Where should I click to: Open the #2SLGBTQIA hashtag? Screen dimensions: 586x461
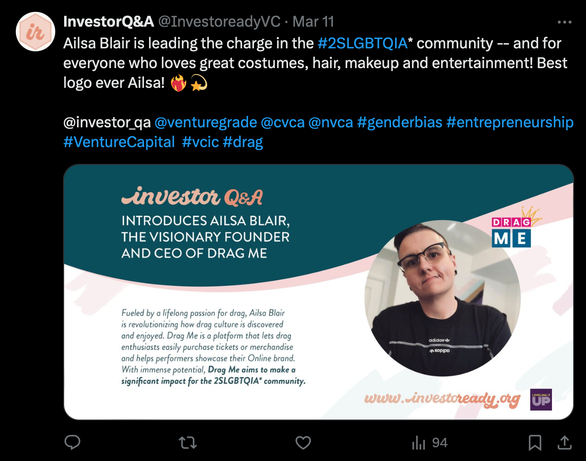pyautogui.click(x=363, y=43)
